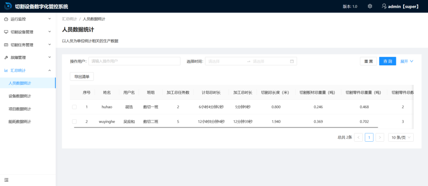This screenshot has height=186, width=428.
Task: Click the 1.940 cutting length cell
Action: tap(276, 121)
